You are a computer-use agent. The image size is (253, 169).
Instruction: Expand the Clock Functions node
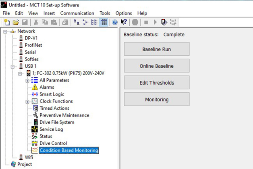point(27,102)
